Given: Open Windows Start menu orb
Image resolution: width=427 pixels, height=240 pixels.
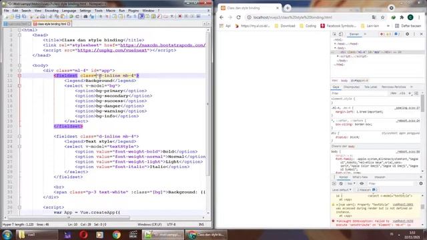Looking at the screenshot, I should click(7, 235).
